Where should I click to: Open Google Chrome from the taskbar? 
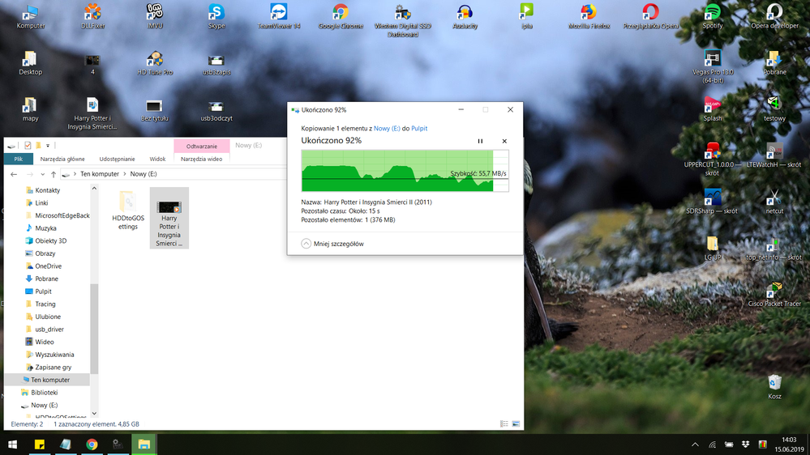[92, 444]
